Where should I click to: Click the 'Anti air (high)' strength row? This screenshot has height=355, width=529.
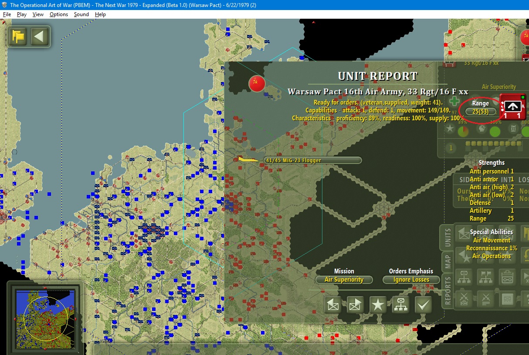point(492,187)
